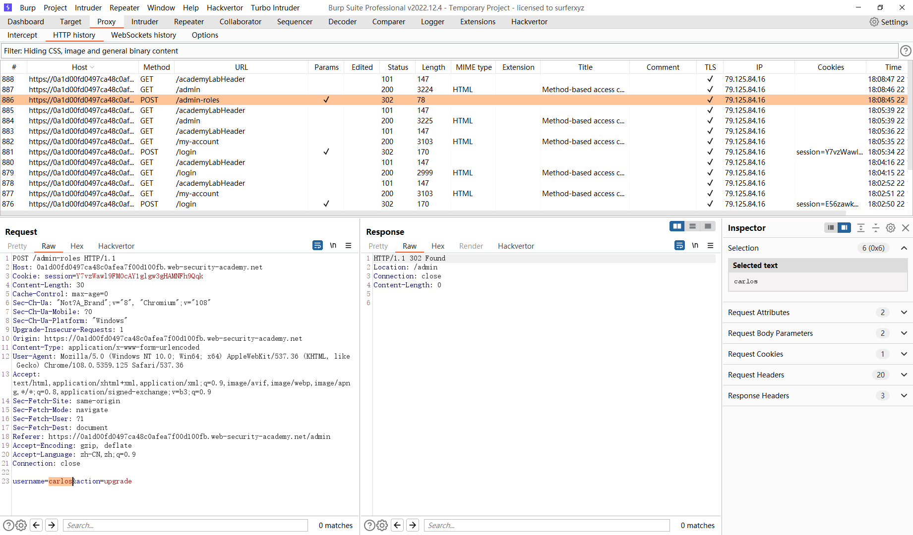The image size is (913, 535).
Task: Switch to the Repeater tool tab
Action: click(189, 22)
